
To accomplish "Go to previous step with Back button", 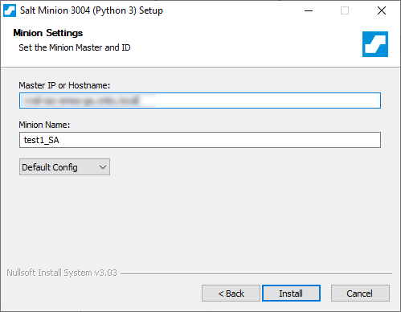I will click(x=231, y=294).
